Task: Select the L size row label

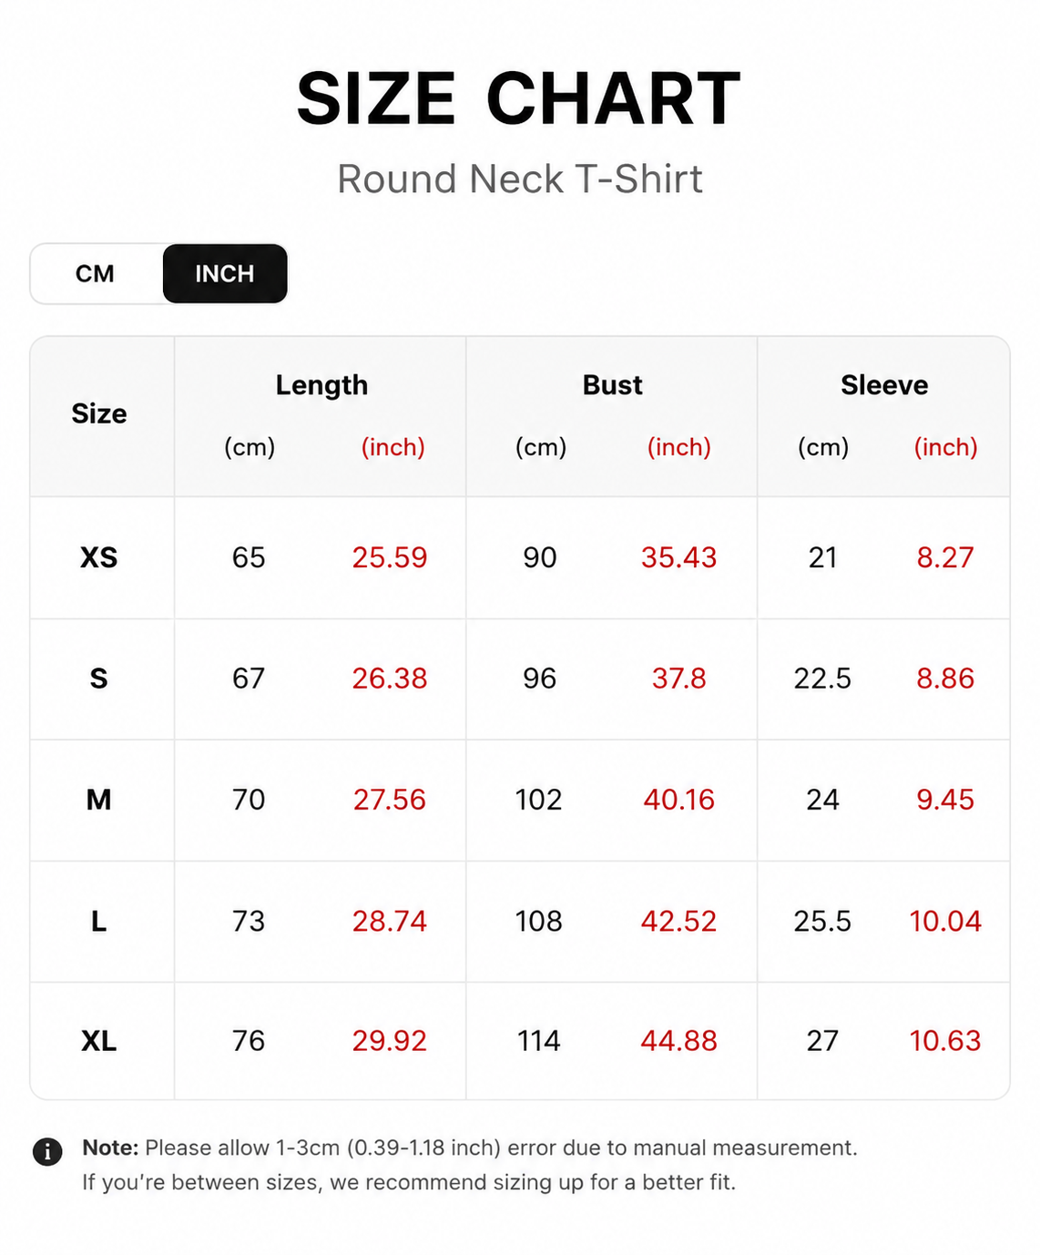Action: [x=99, y=921]
